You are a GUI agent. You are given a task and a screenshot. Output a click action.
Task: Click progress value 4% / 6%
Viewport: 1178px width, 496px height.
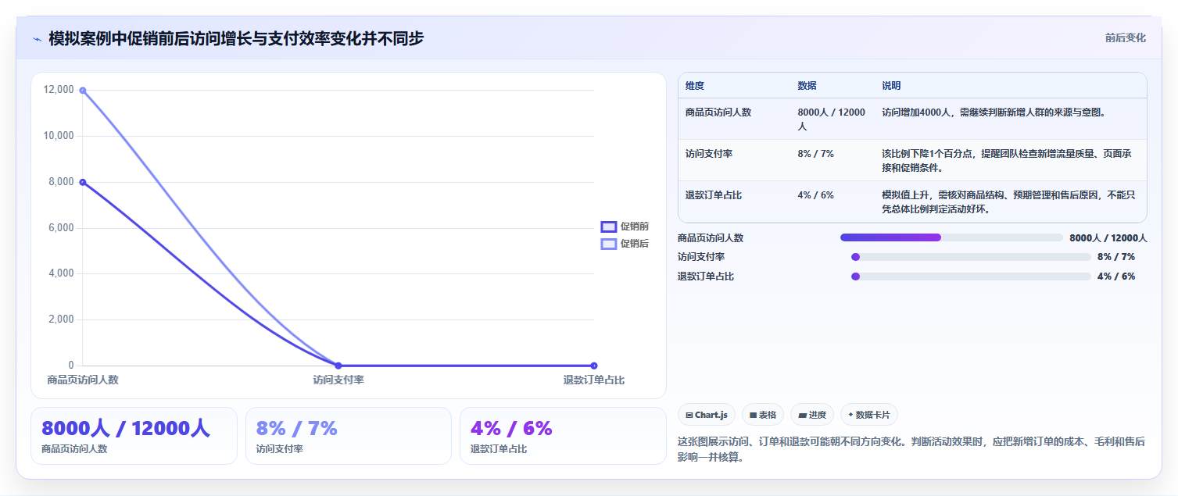coord(1116,277)
